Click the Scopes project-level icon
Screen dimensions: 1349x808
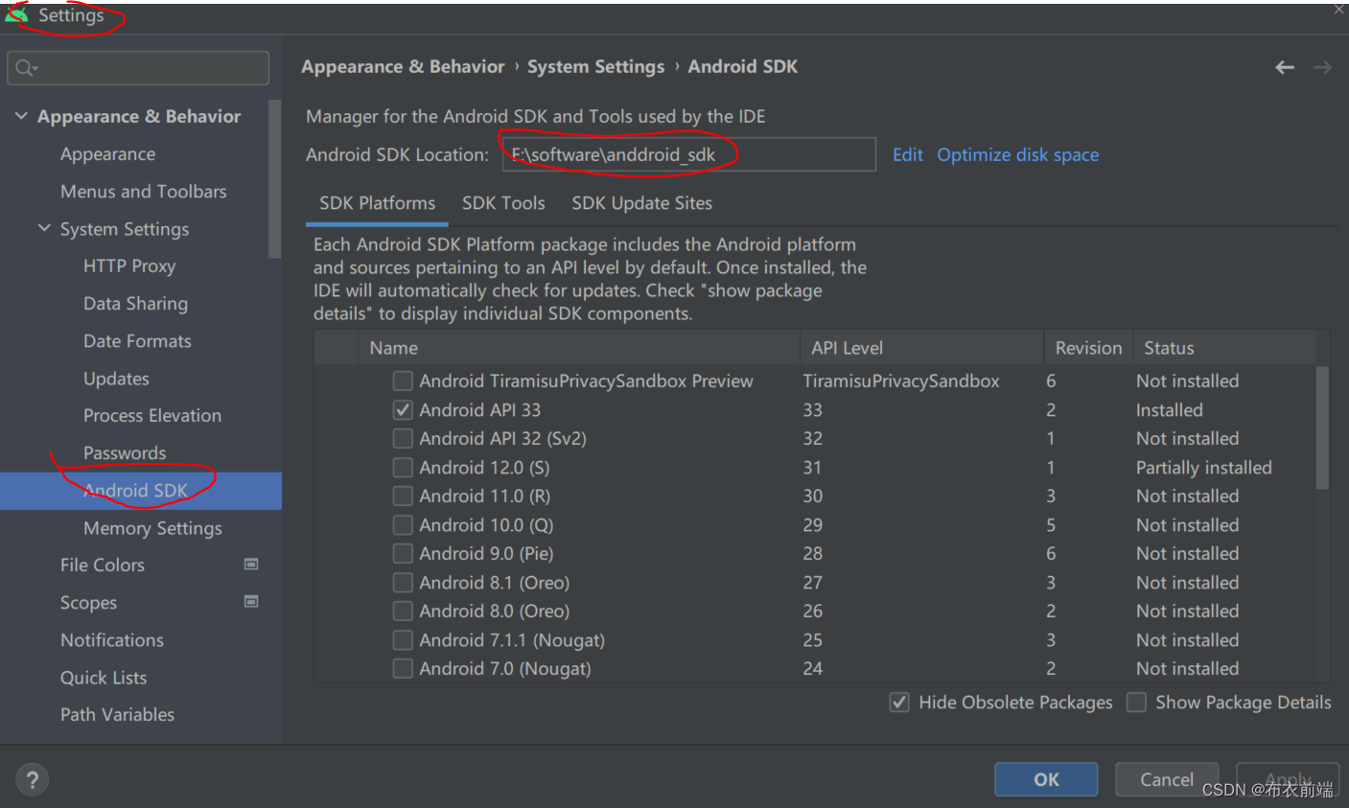click(251, 602)
